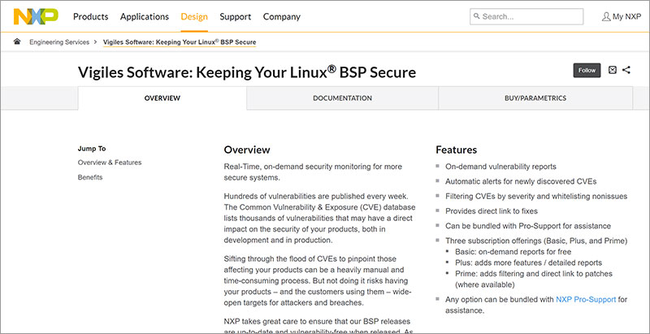The height and width of the screenshot is (334, 650).
Task: Jump to the Benefits section
Action: (x=90, y=177)
